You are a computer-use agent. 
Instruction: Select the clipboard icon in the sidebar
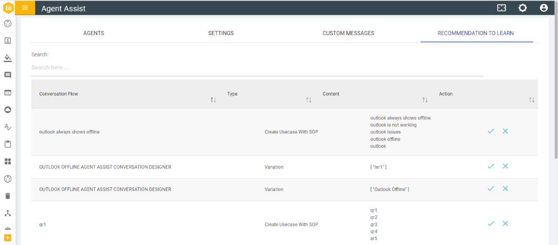pos(8,144)
